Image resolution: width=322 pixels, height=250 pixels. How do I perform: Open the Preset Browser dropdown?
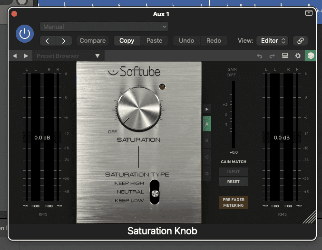68,56
